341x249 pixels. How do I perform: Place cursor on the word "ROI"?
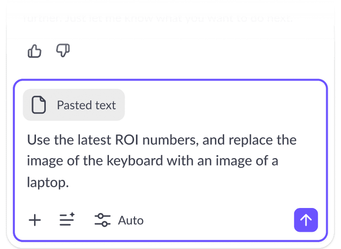pos(127,140)
